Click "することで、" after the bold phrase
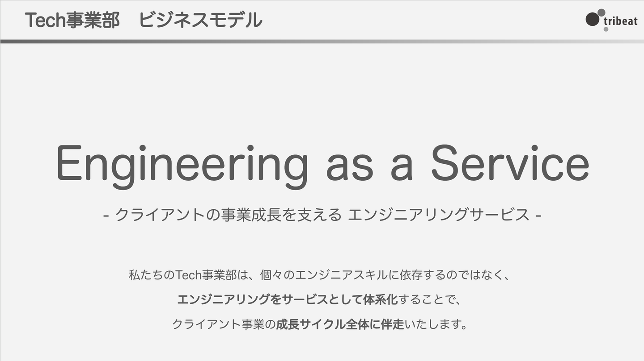 click(429, 299)
